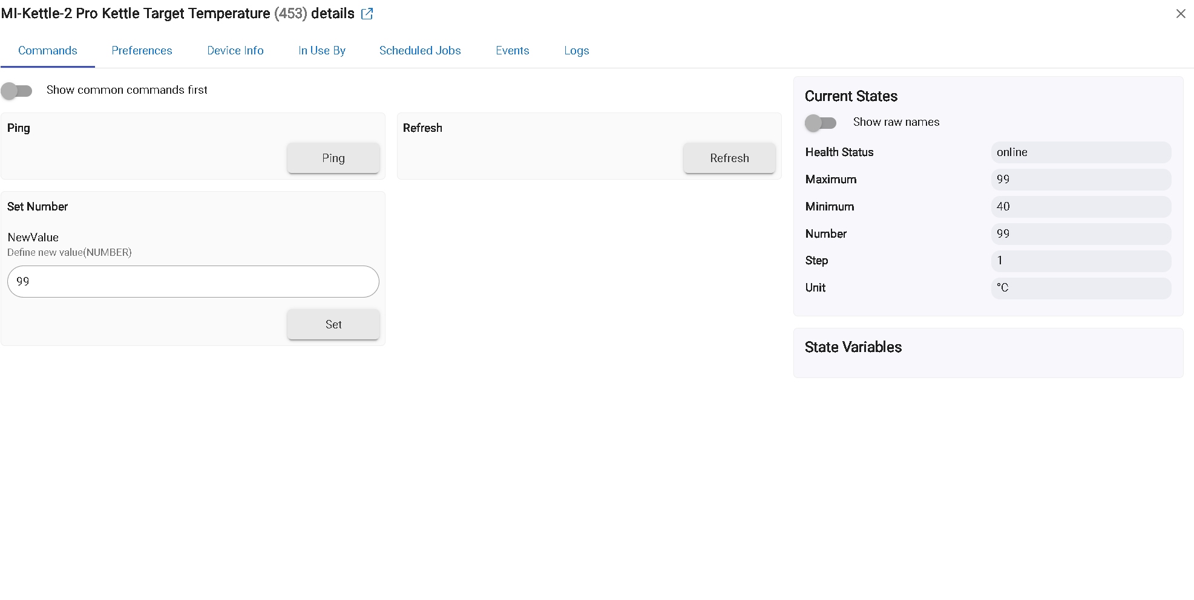Select the In Use By tab
Image resolution: width=1194 pixels, height=600 pixels.
(x=322, y=51)
